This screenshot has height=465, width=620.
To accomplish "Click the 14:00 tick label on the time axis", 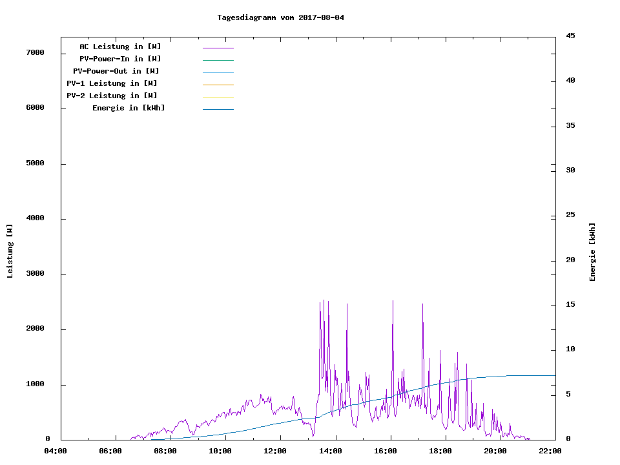I will (331, 451).
